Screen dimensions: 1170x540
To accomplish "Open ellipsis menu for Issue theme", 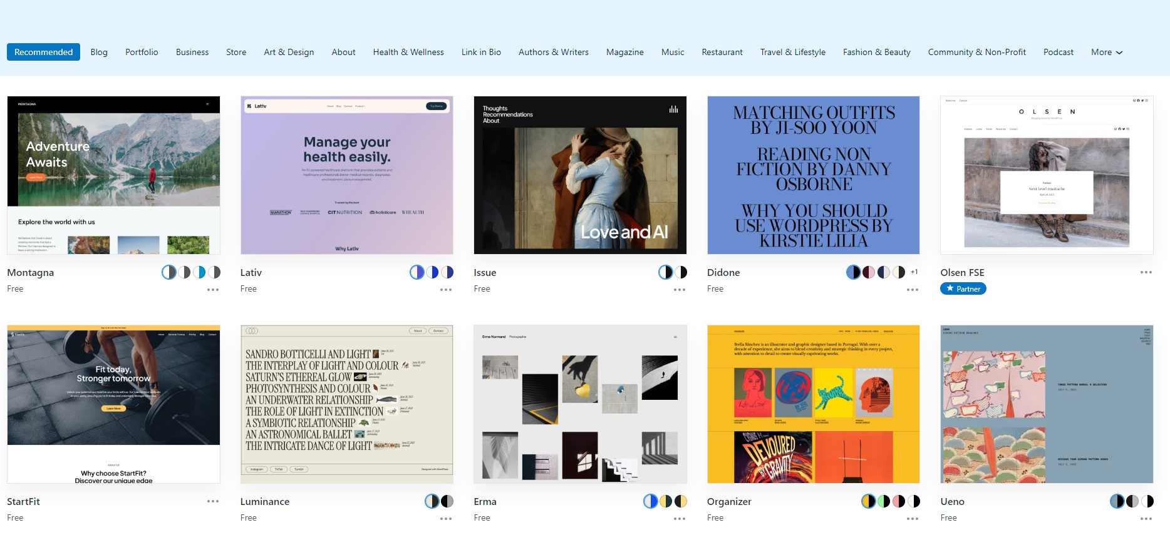I will click(680, 290).
